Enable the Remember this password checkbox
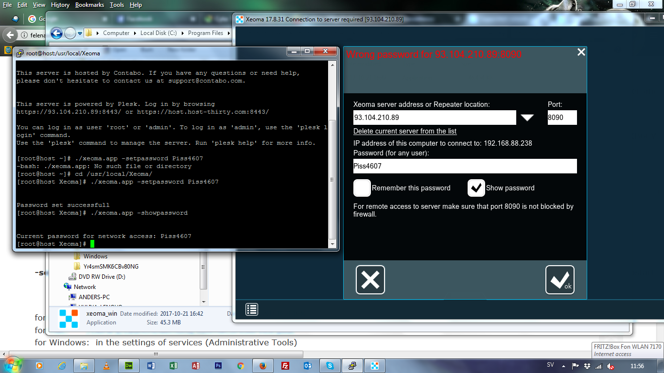 [362, 188]
